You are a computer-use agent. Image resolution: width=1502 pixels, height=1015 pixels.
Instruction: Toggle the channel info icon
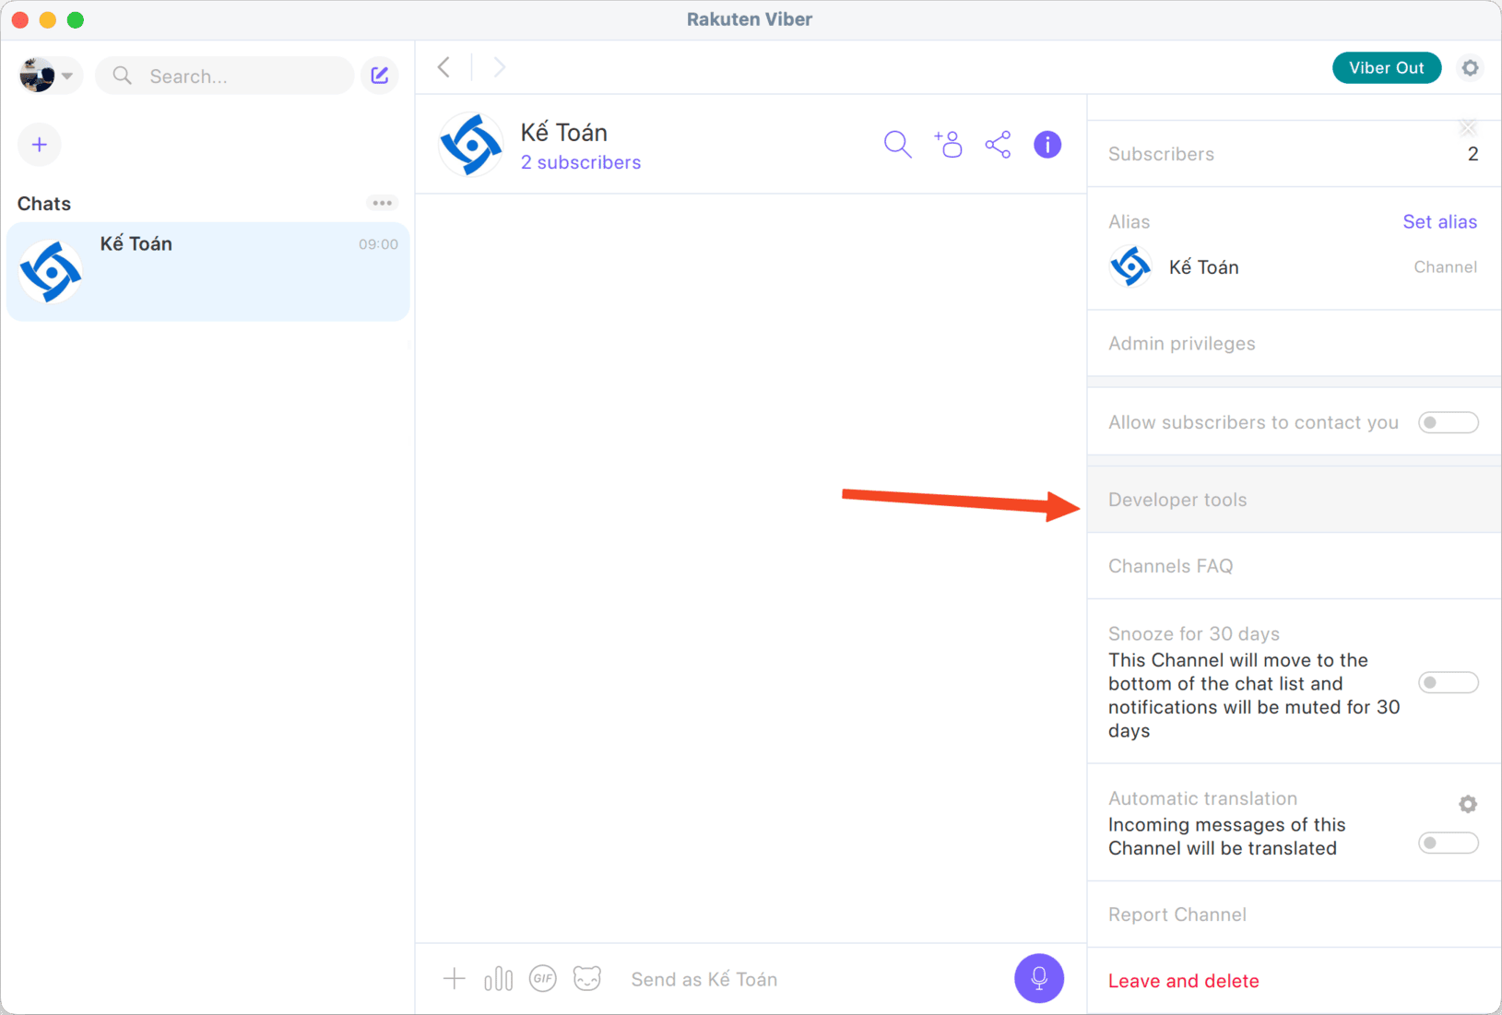click(1047, 145)
